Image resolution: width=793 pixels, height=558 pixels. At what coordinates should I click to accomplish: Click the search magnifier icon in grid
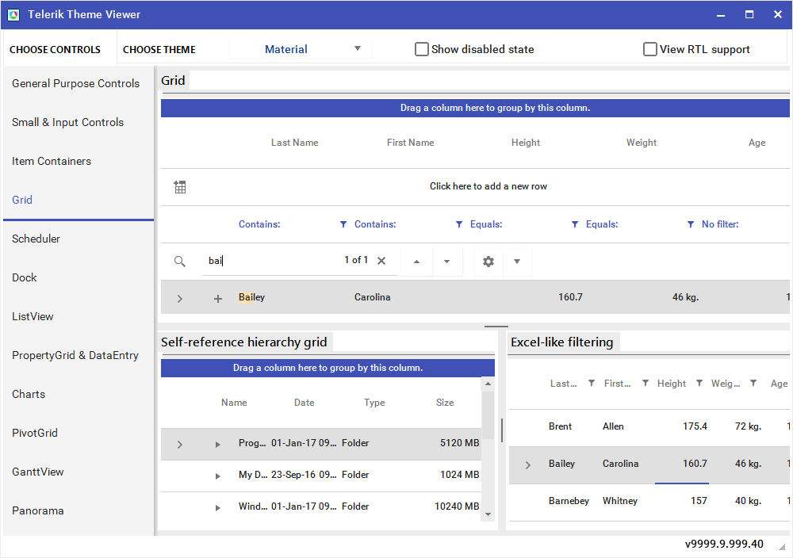(179, 262)
